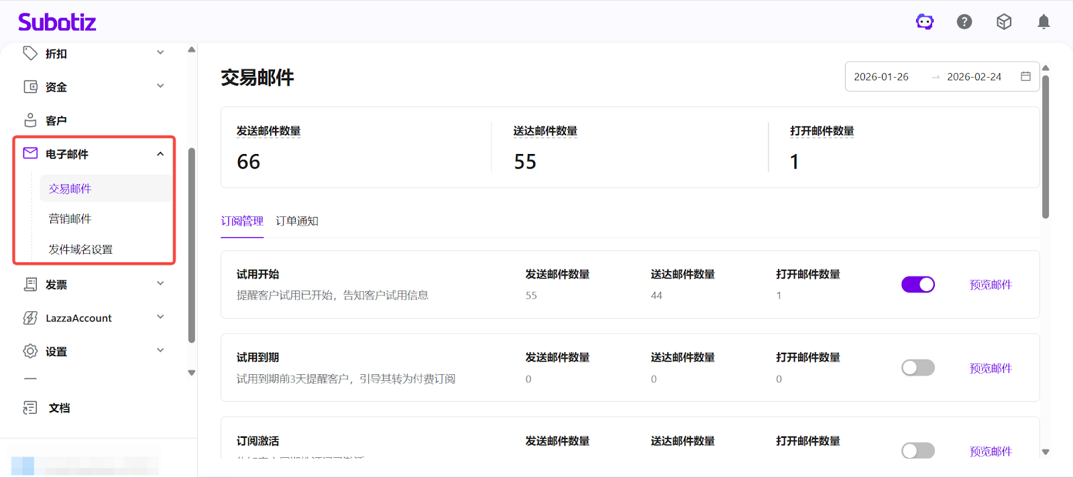Open the AI assistant robot icon
The width and height of the screenshot is (1073, 478).
point(925,22)
